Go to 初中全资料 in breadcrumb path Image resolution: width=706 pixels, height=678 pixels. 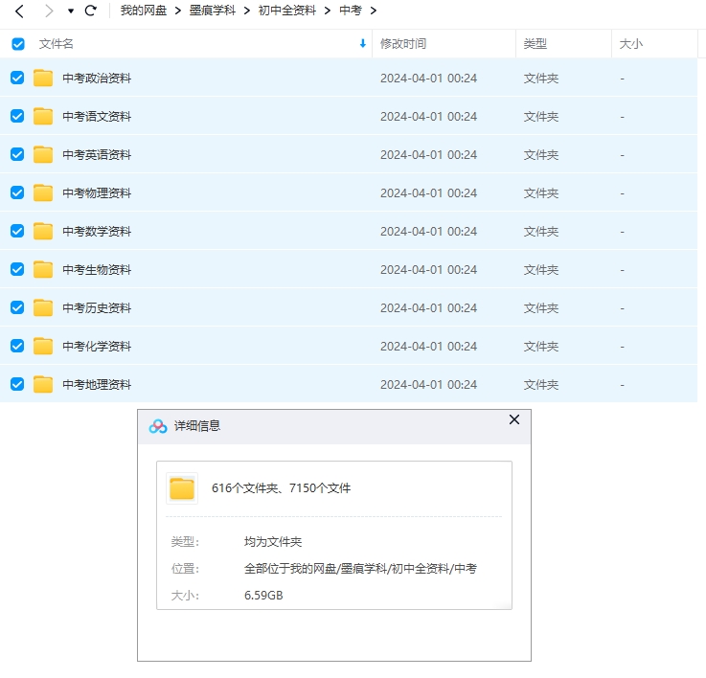[287, 11]
